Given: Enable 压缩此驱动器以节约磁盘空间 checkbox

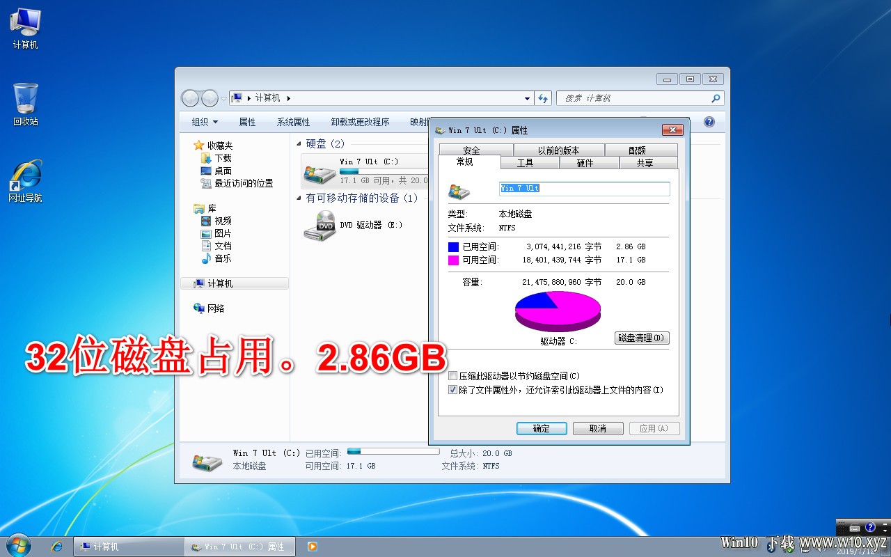Looking at the screenshot, I should pyautogui.click(x=453, y=376).
